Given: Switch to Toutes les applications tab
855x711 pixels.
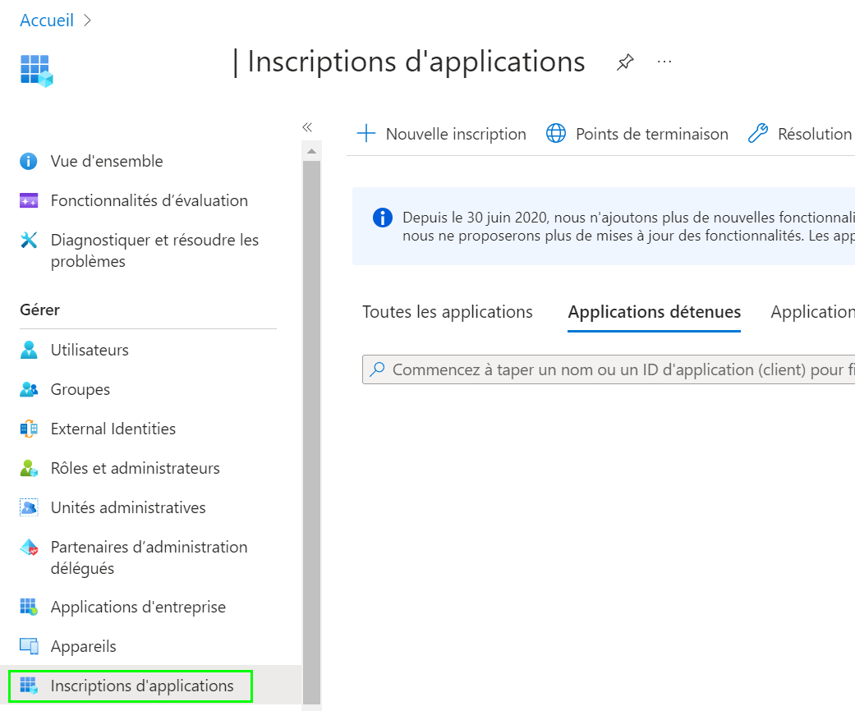Looking at the screenshot, I should (x=448, y=312).
